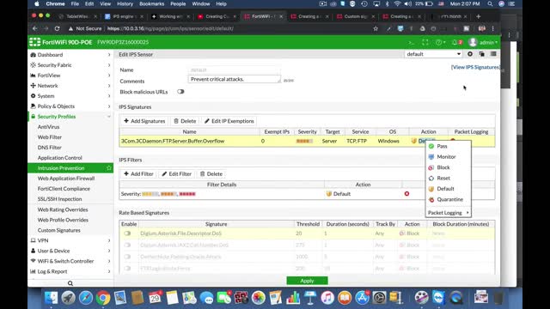Image resolution: width=550 pixels, height=309 pixels.
Task: Open Finder from the Dock
Action: coord(52,298)
